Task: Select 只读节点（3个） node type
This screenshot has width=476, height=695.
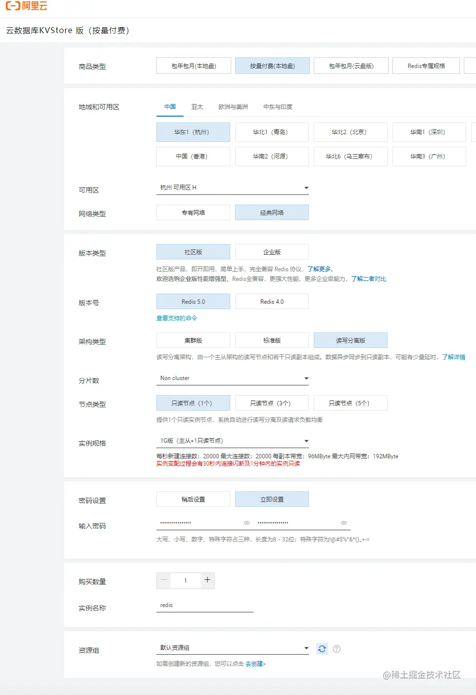Action: coord(272,403)
